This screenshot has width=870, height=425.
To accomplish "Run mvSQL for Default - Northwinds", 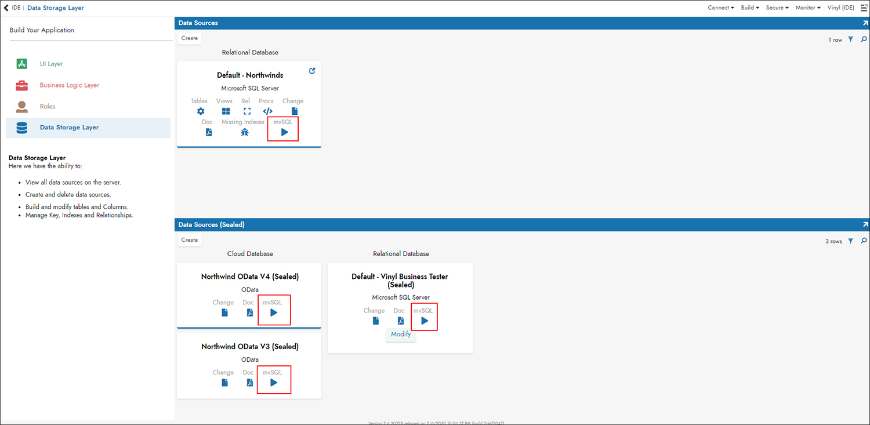I will coord(284,132).
